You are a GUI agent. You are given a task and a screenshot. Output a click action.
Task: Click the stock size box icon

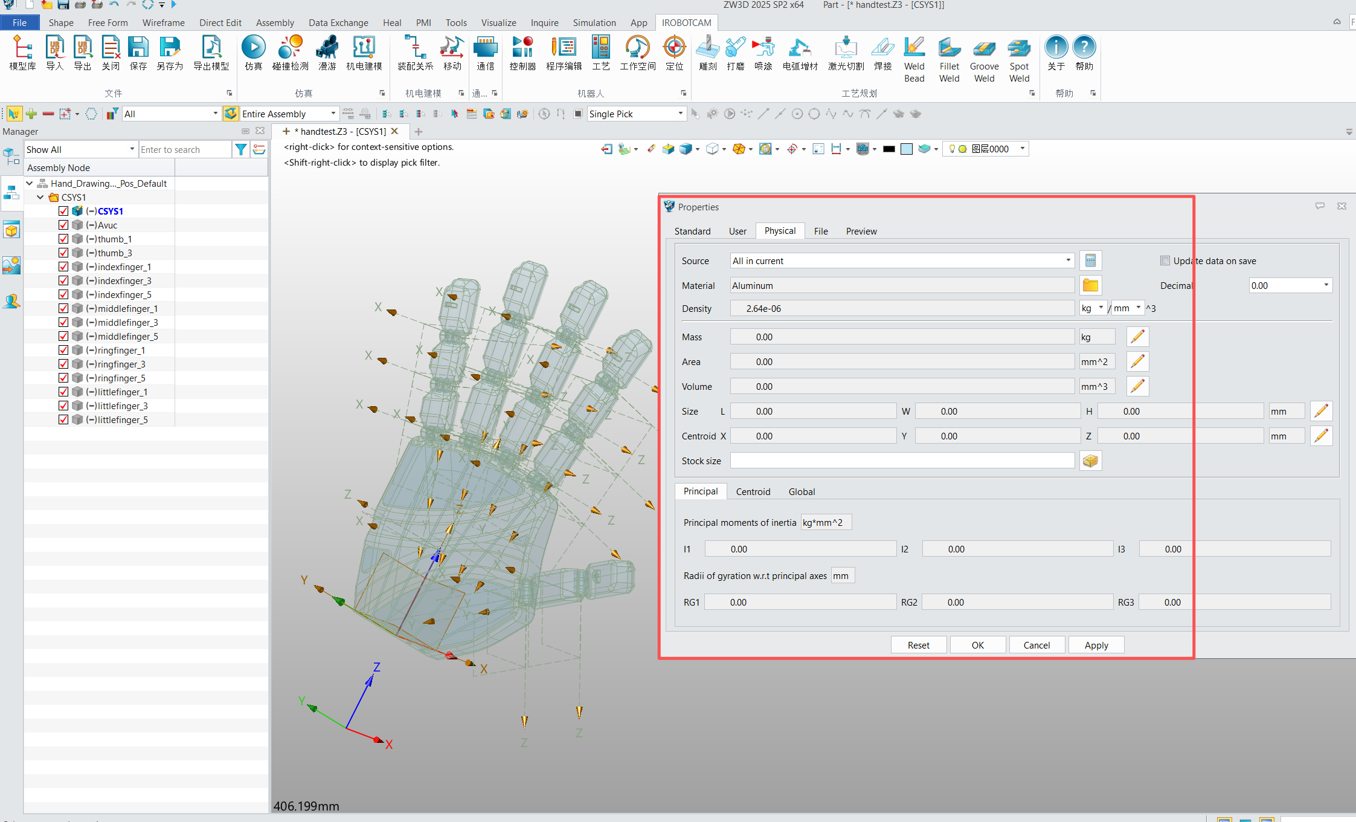[1090, 461]
